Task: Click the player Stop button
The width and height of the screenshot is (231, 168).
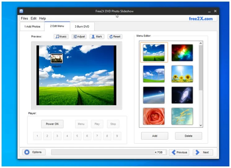Action: [113, 124]
